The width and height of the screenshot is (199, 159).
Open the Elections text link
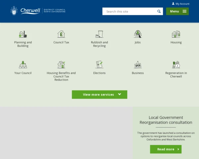pos(99,73)
